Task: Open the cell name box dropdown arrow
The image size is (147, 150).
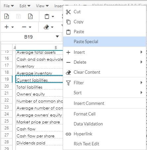Action: click(x=57, y=37)
